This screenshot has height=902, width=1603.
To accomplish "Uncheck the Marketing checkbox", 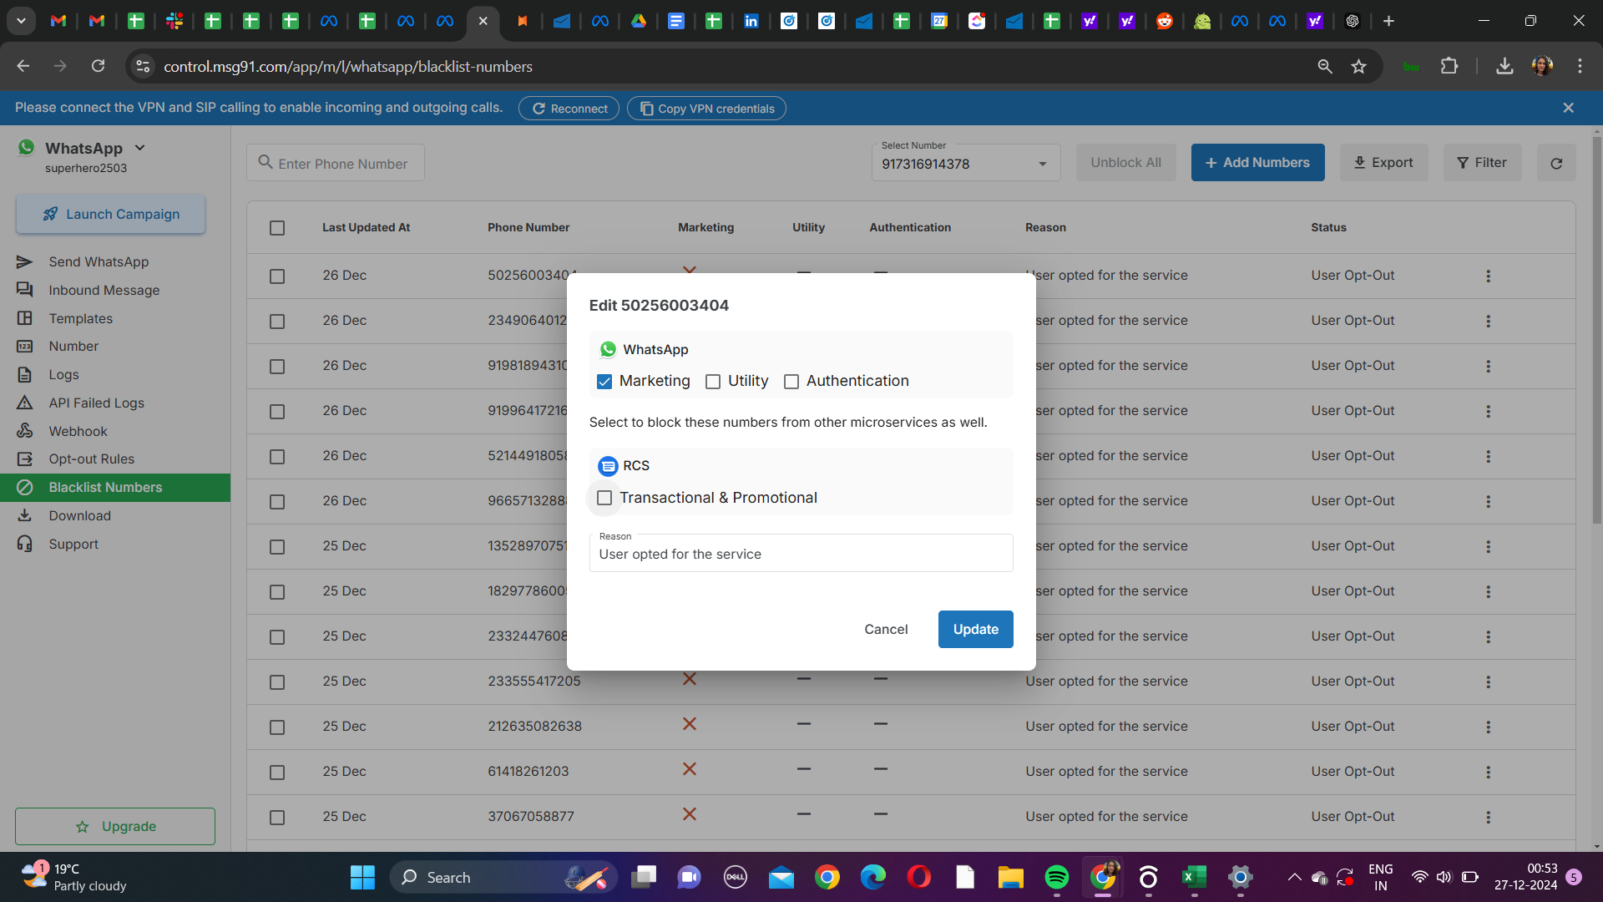I will click(x=604, y=382).
